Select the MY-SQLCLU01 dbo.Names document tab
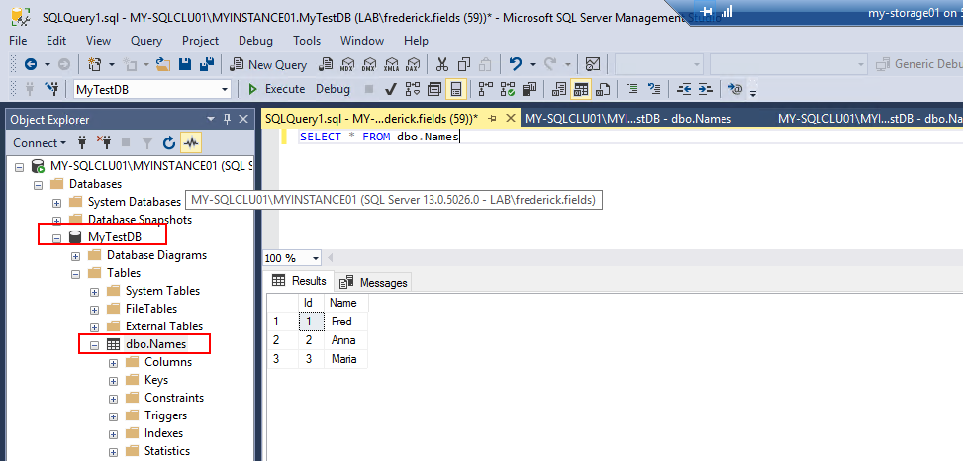This screenshot has height=461, width=963. [x=627, y=119]
